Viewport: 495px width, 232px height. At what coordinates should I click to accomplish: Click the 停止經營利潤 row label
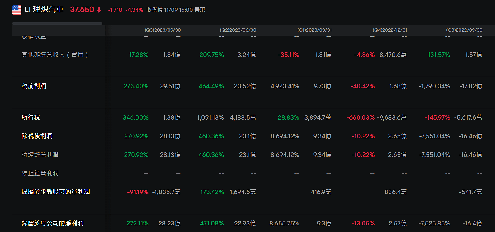pos(40,173)
